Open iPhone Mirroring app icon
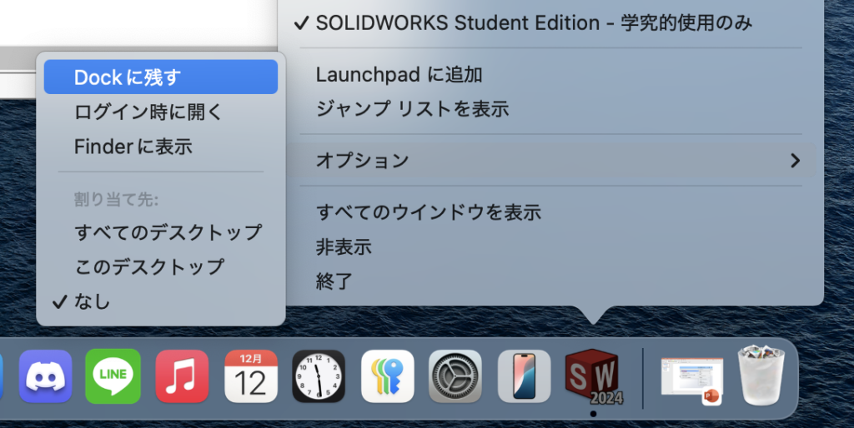This screenshot has width=854, height=428. pyautogui.click(x=525, y=376)
